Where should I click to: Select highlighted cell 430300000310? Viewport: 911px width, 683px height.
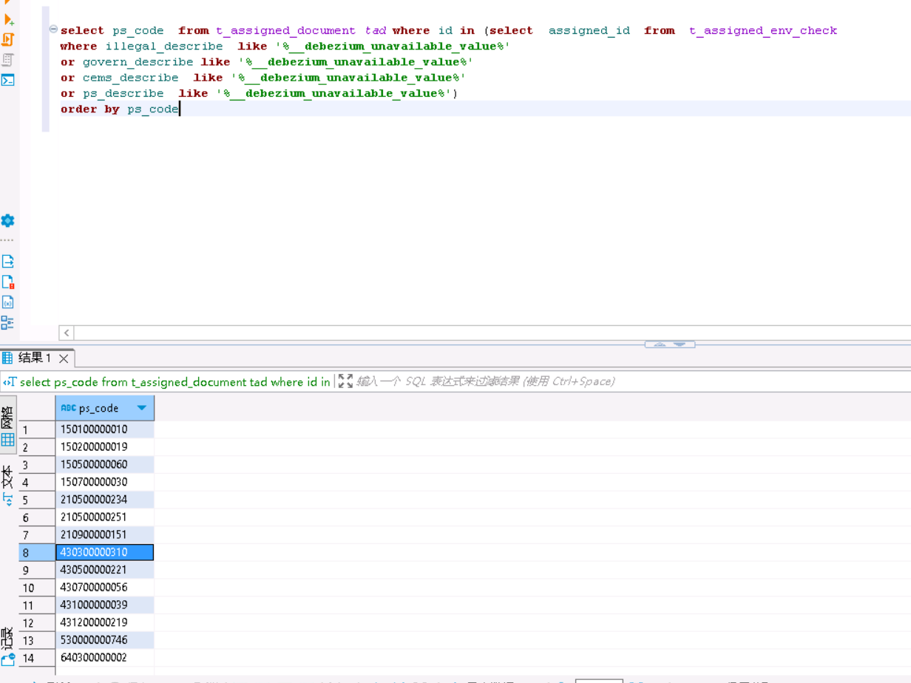pos(105,552)
